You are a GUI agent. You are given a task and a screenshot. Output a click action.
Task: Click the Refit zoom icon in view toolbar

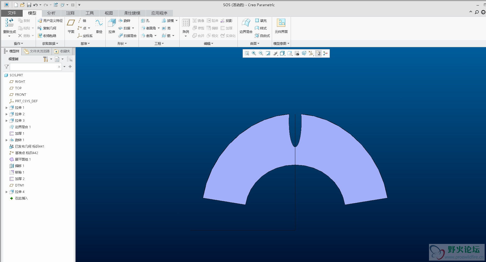(x=247, y=53)
